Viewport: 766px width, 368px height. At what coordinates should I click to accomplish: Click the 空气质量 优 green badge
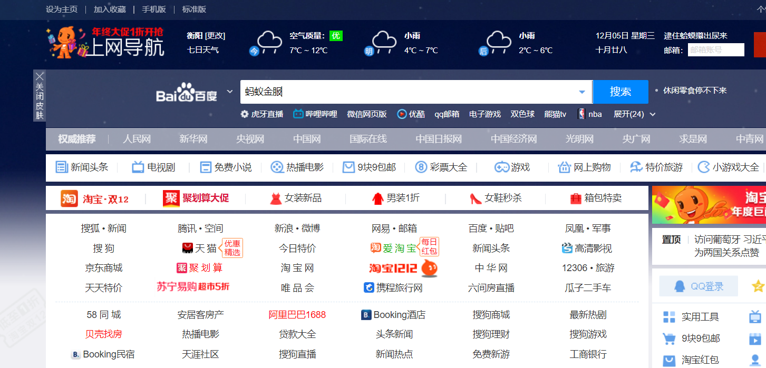tap(336, 36)
